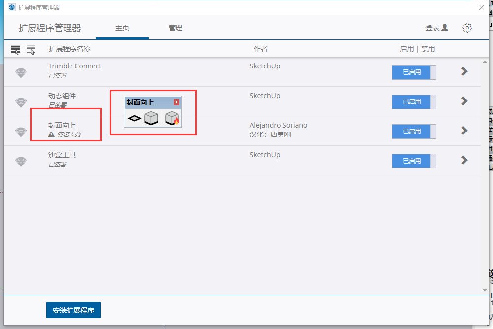The height and width of the screenshot is (329, 493).
Task: Click the select-all-rows icon in the header
Action: (x=15, y=49)
